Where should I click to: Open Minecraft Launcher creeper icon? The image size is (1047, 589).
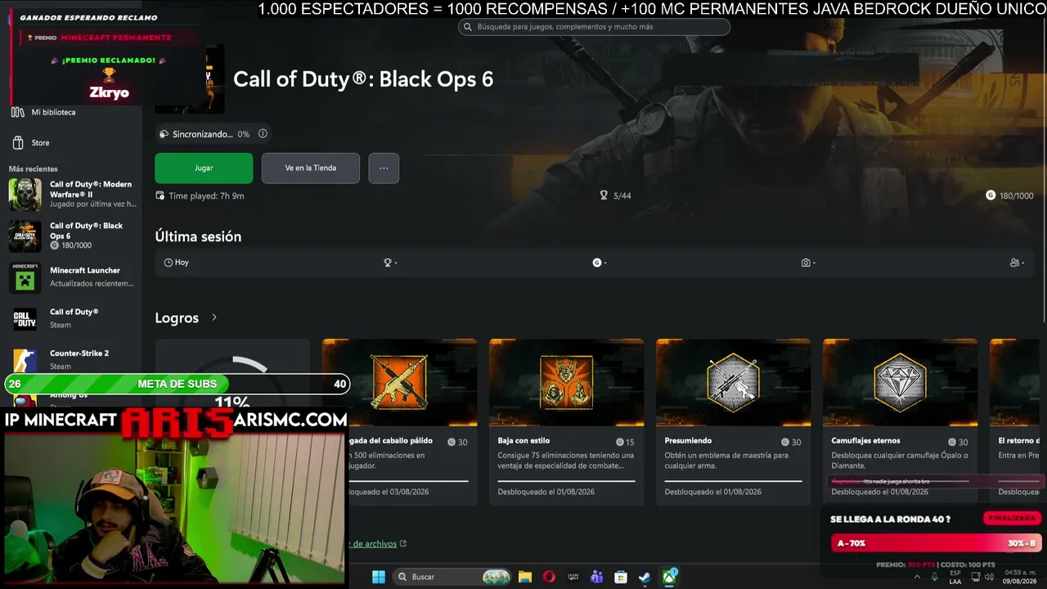pyautogui.click(x=25, y=277)
